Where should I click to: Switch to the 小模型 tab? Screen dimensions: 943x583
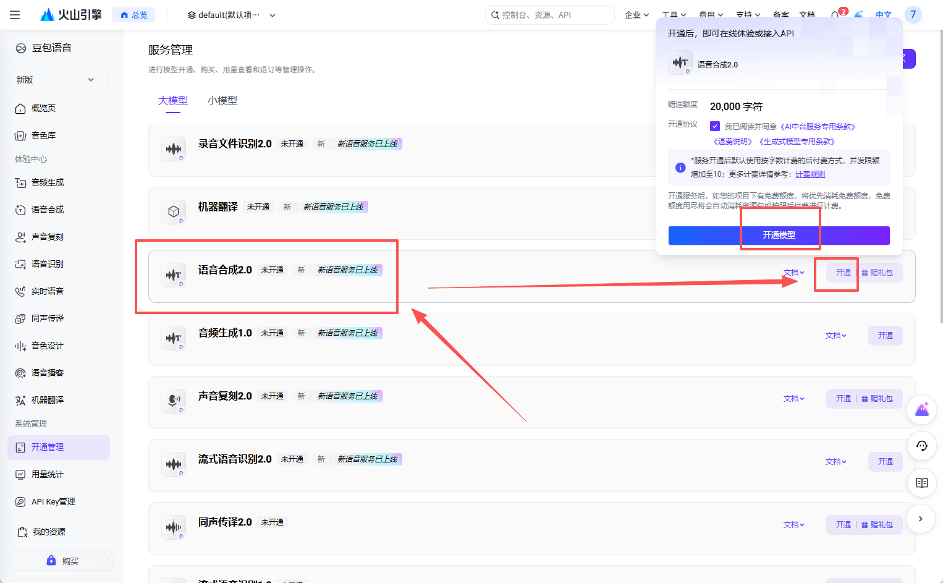point(222,100)
